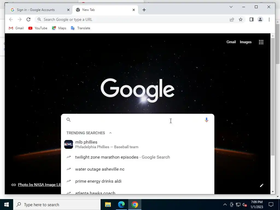Open the Translate bookmark

[x=81, y=28]
